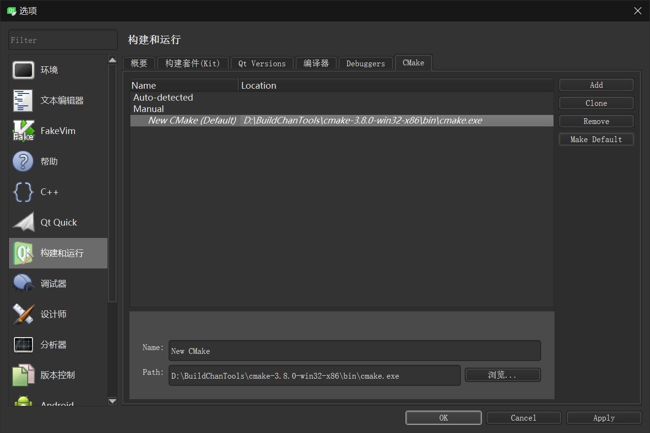Open the 版本控制 version control icon

coord(23,375)
